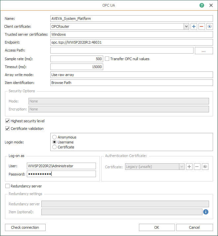Enable Transfer OPC null values checkbox
218x236 pixels.
click(x=107, y=59)
